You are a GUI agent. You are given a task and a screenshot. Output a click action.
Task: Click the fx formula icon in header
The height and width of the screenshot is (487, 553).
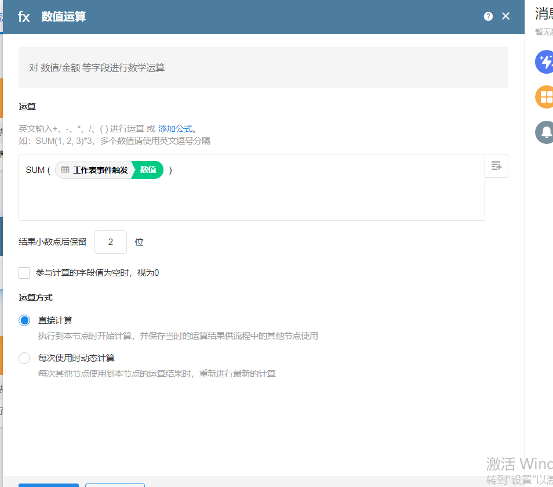[x=24, y=17]
